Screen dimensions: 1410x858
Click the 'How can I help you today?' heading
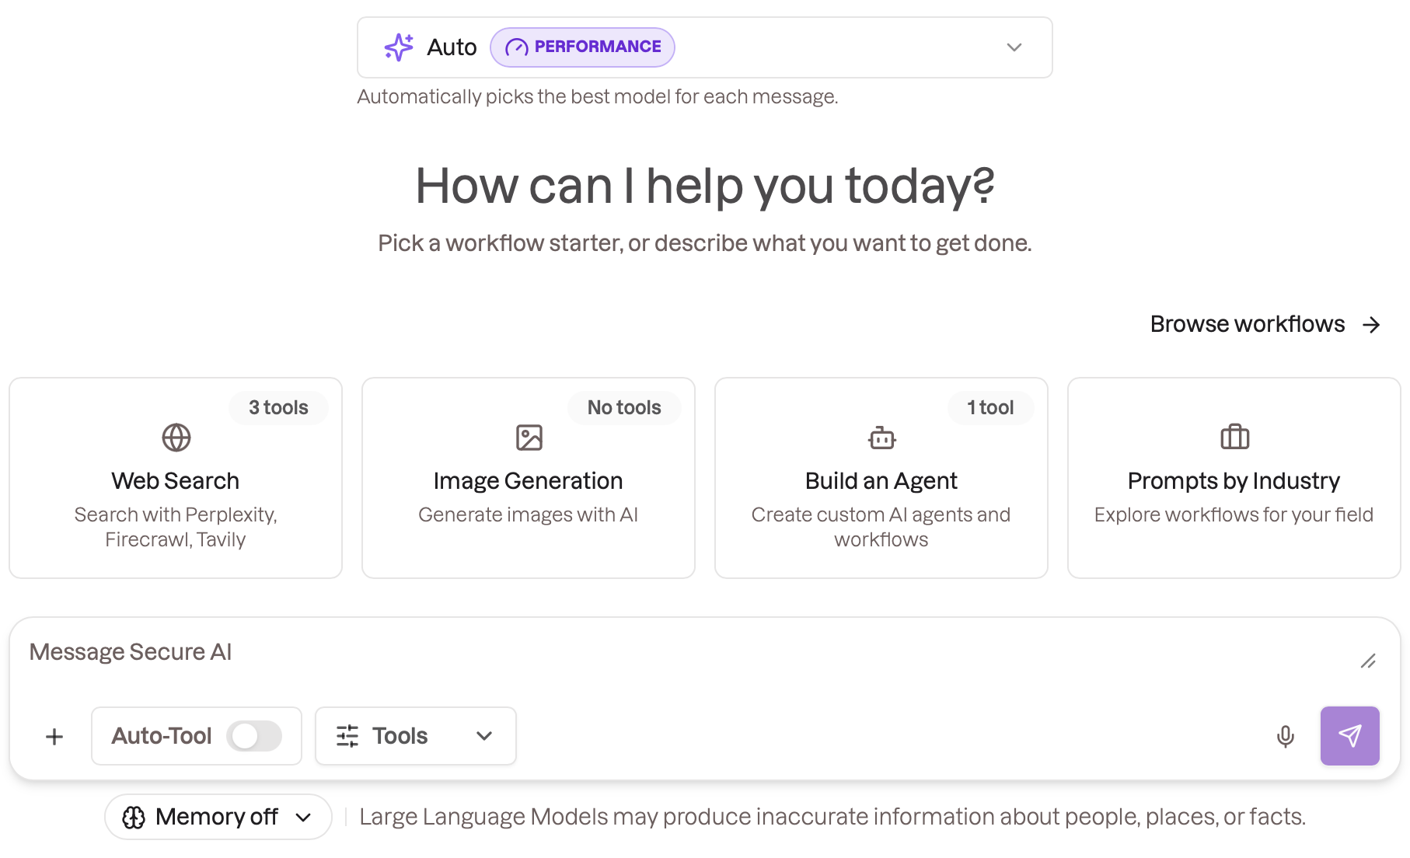tap(705, 187)
